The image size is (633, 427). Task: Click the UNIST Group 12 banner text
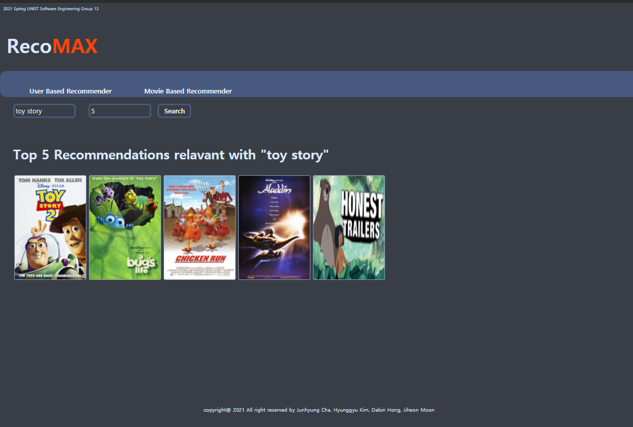[51, 8]
